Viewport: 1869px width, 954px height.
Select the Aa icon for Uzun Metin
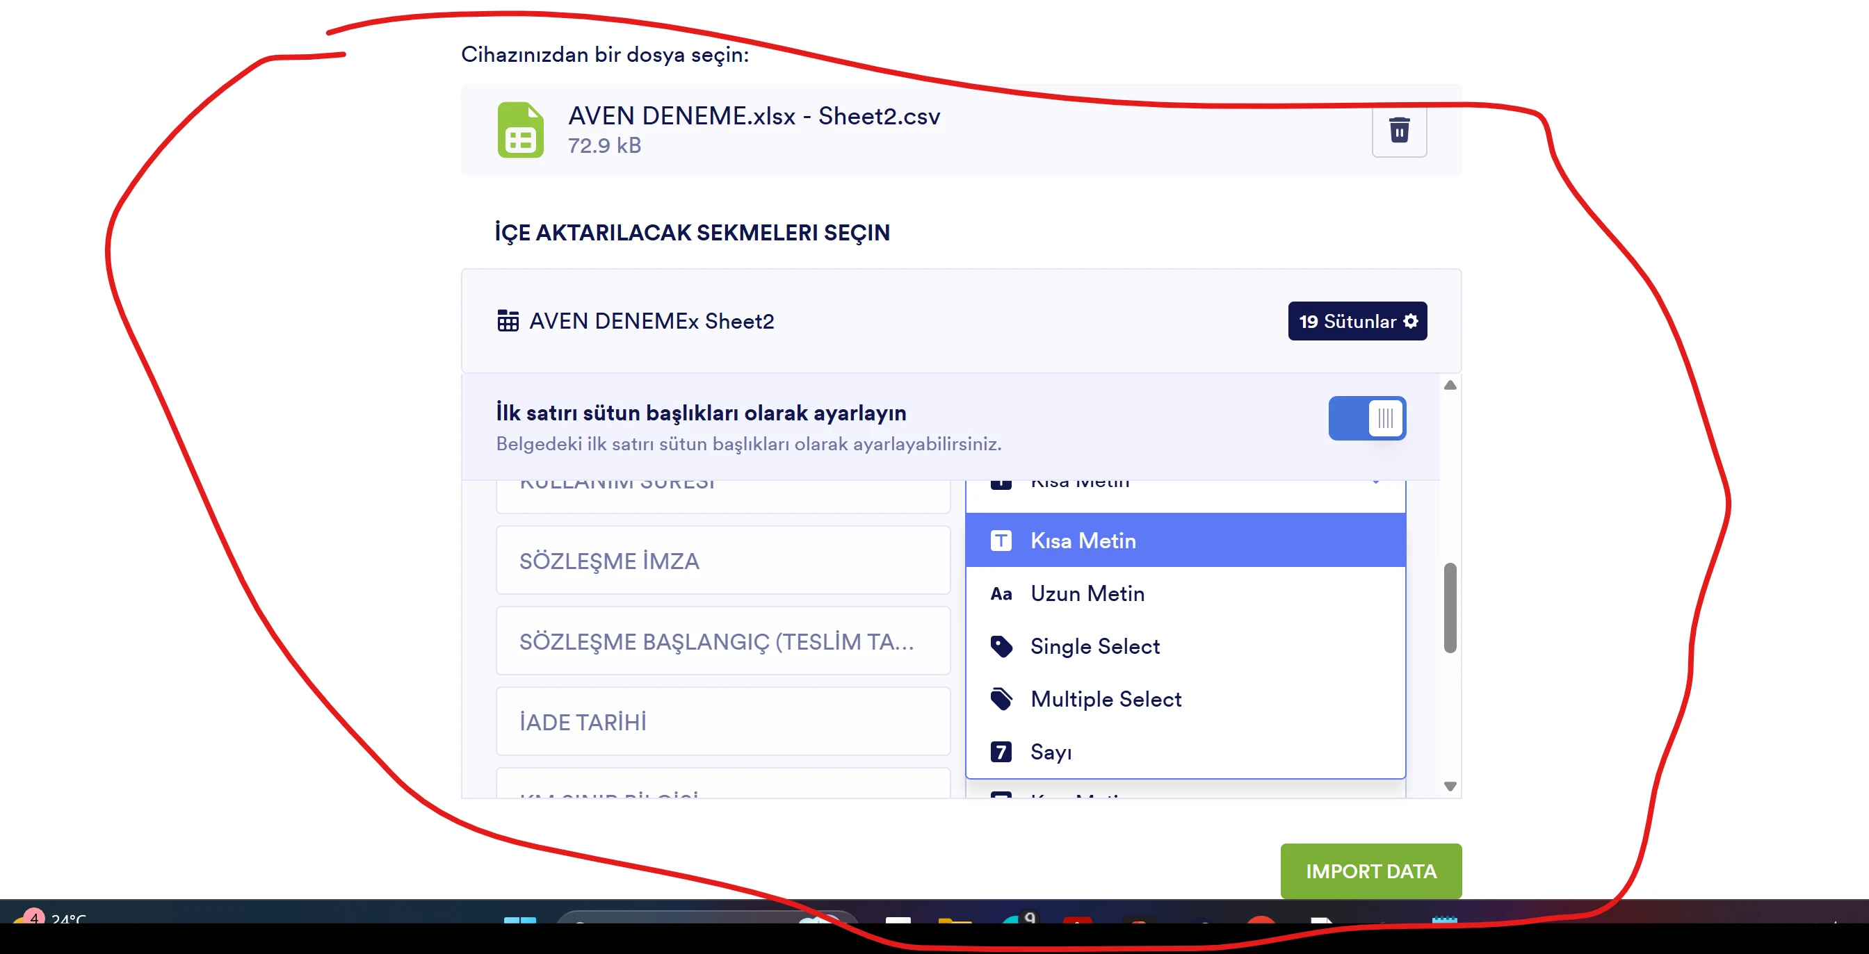point(1001,593)
